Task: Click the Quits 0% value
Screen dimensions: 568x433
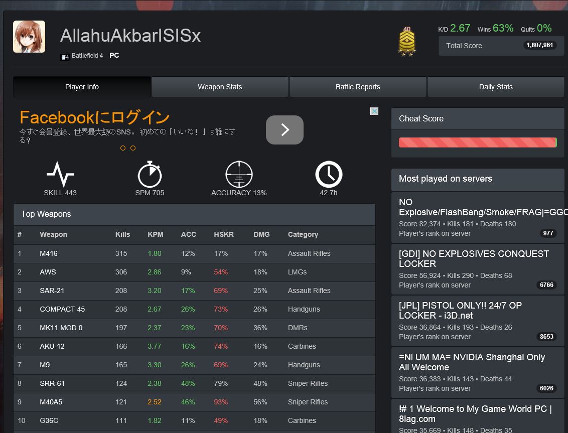Action: 544,28
